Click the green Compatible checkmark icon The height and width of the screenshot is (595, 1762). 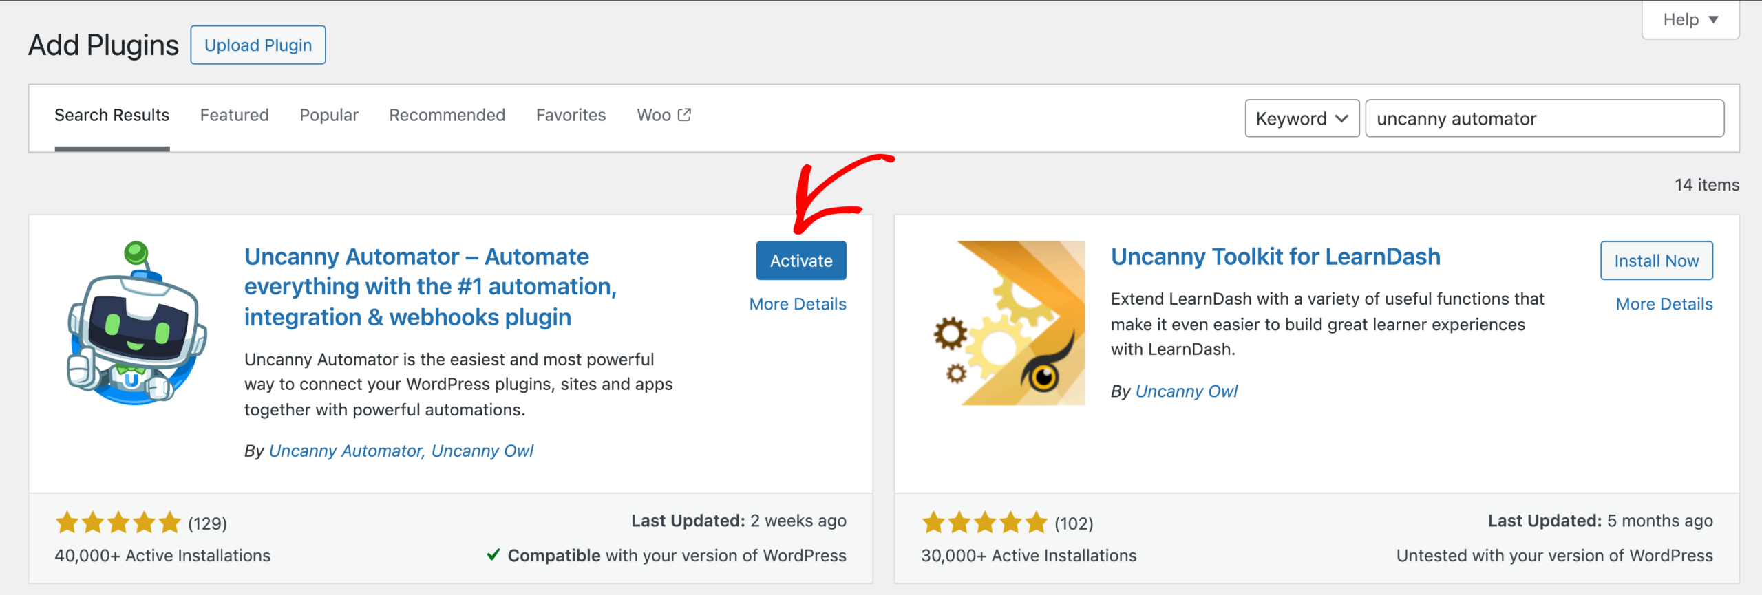(493, 554)
